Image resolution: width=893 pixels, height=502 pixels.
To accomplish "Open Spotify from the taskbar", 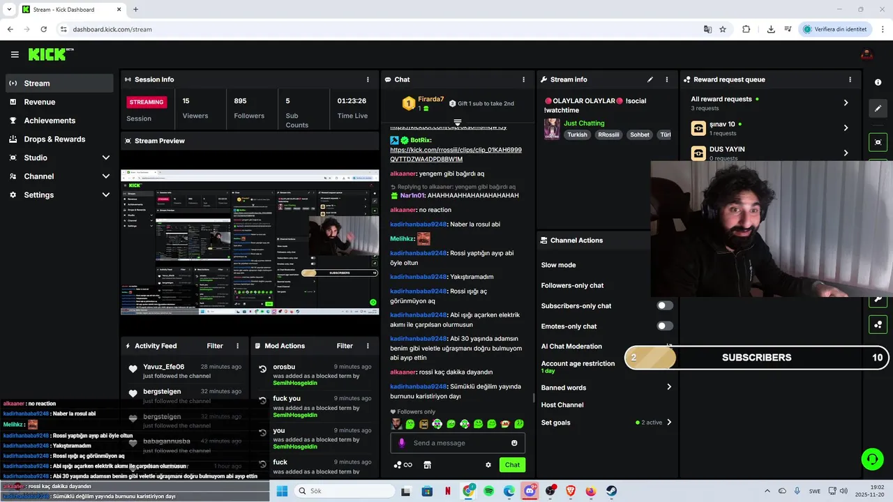I will 489,491.
